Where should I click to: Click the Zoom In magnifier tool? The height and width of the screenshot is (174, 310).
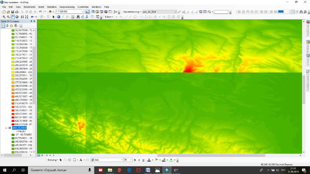(x=4, y=17)
